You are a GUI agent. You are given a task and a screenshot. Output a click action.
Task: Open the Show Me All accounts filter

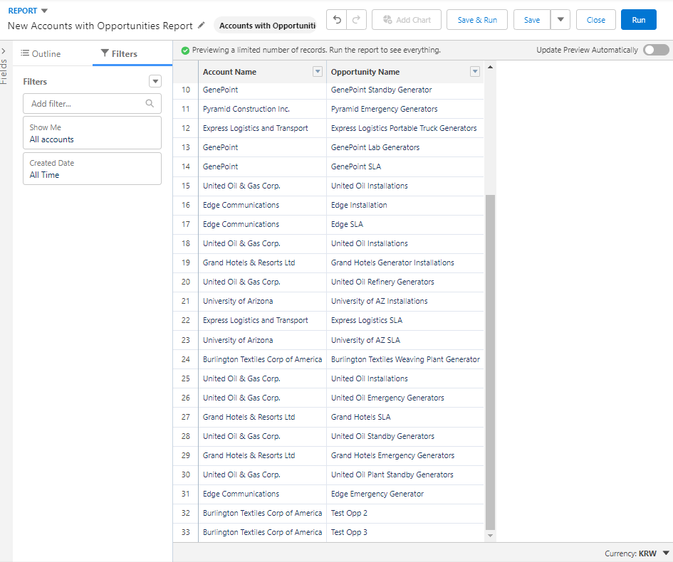coord(92,133)
